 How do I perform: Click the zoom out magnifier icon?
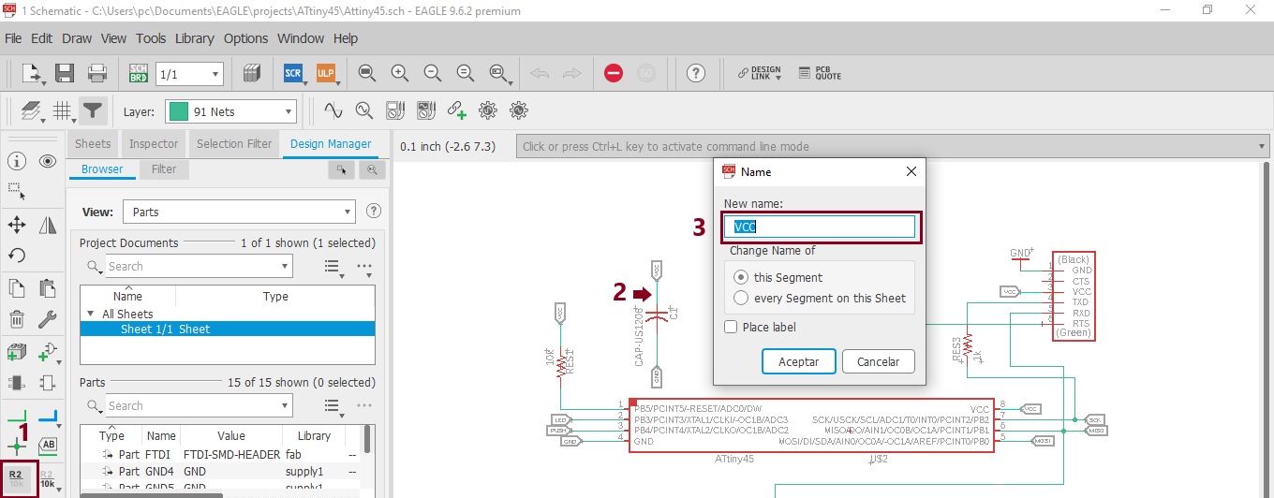click(433, 73)
